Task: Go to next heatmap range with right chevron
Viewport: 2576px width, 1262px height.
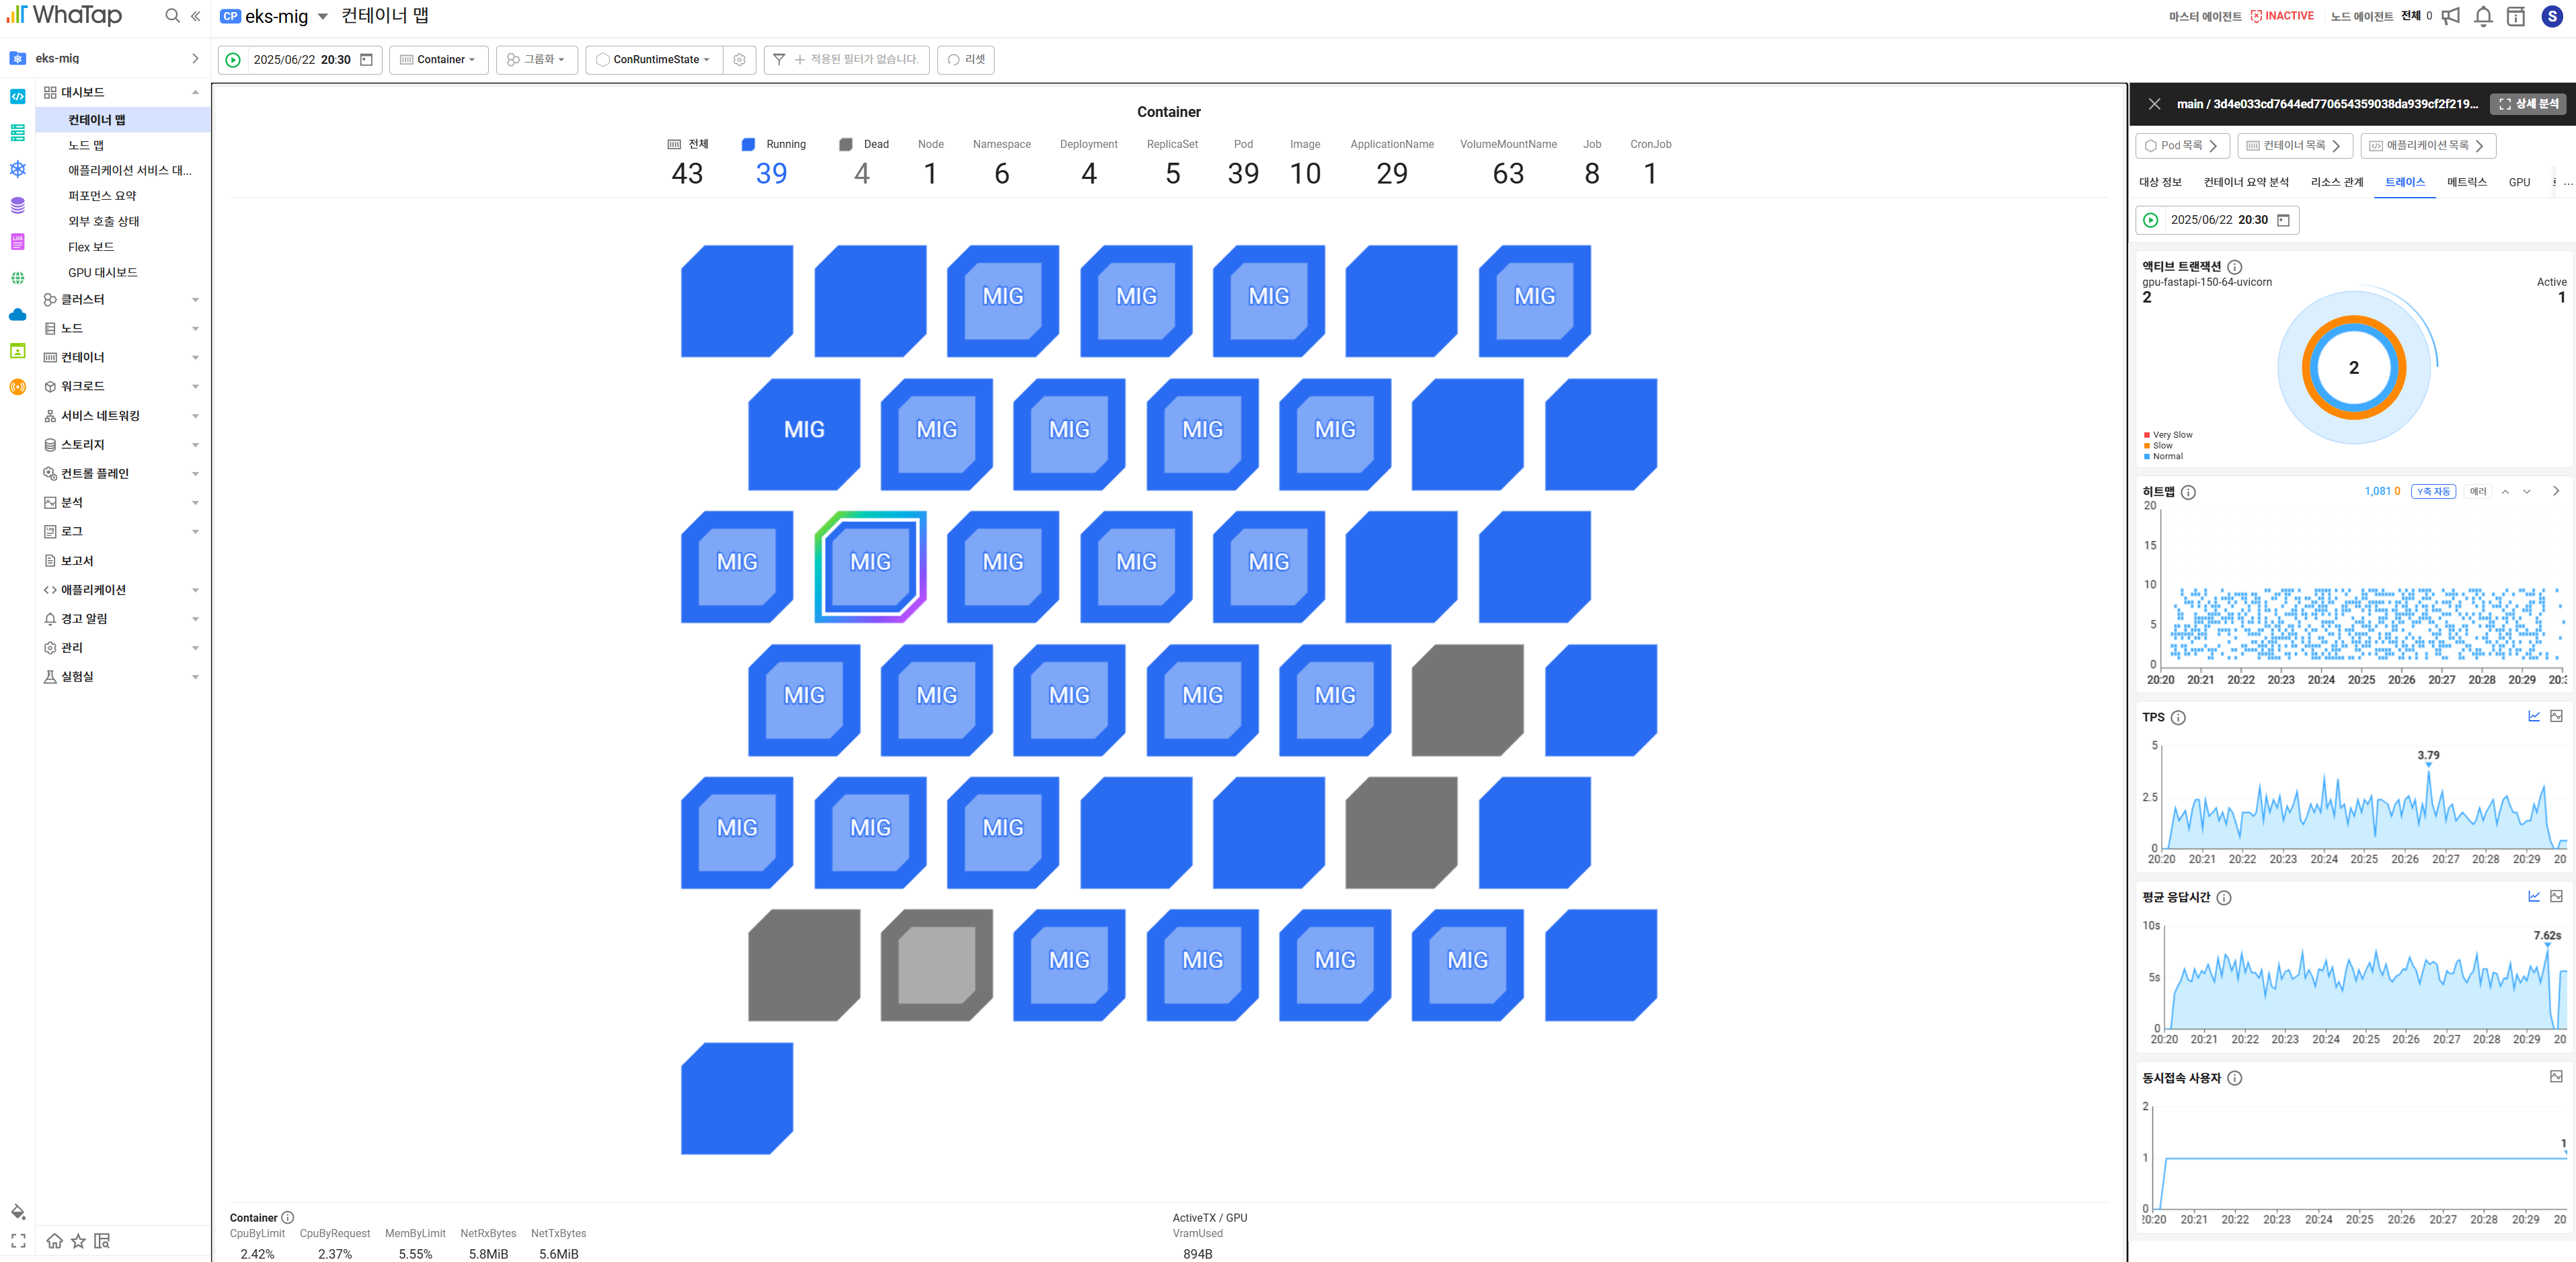Action: (x=2556, y=491)
